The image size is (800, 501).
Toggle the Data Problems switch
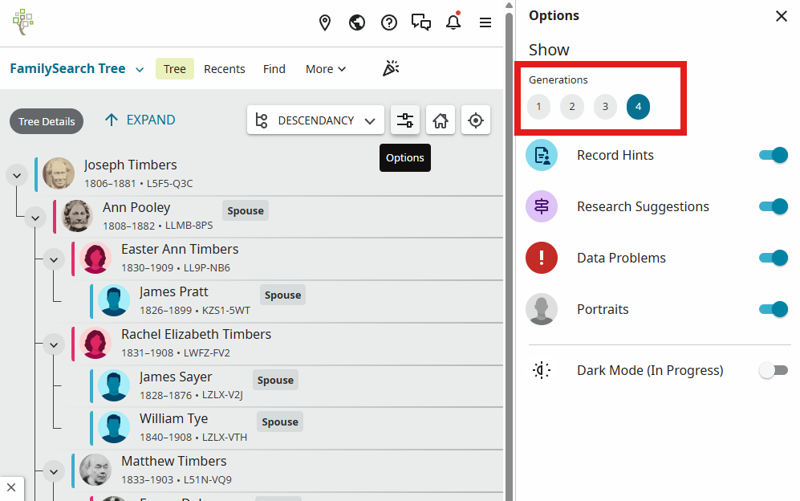click(774, 258)
